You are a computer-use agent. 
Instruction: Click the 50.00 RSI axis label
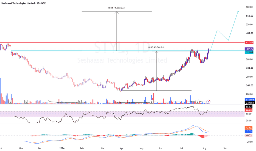tap(249, 114)
